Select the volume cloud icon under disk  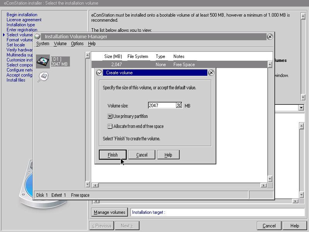point(43,77)
